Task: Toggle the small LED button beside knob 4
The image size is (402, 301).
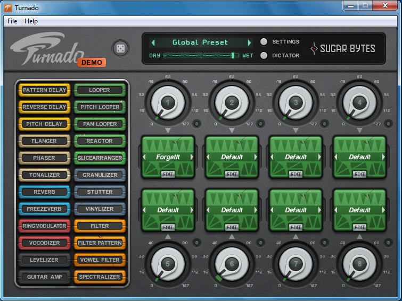Action: 388,124
